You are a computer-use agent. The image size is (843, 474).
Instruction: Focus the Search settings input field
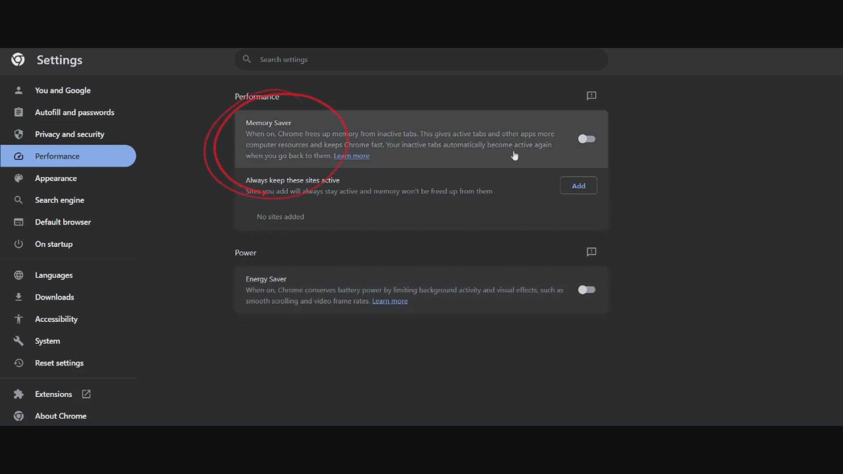click(421, 59)
